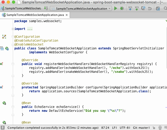Screen dimensions: 167x130
Task: Open search everywhere magnifier icon
Action: click(x=165, y=8)
